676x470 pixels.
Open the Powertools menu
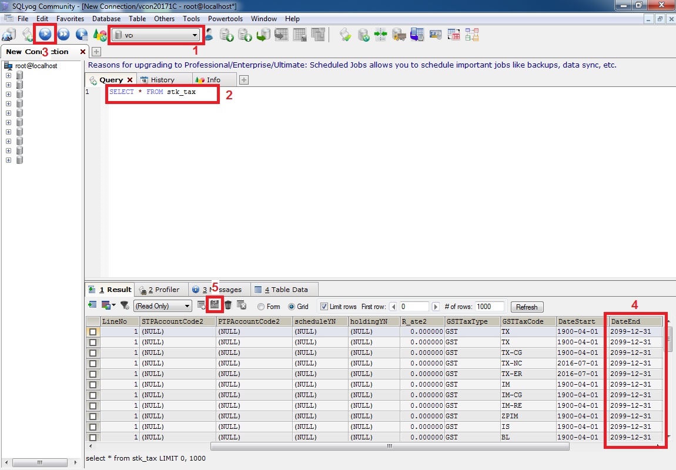225,19
